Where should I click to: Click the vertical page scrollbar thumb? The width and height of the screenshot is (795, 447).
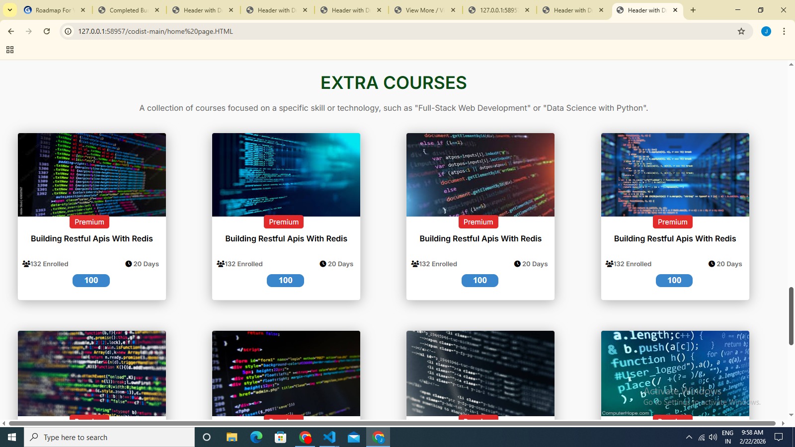pyautogui.click(x=791, y=316)
